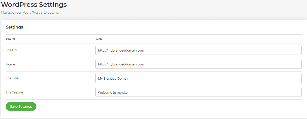The height and width of the screenshot is (119, 307).
Task: Click the Setting column header
Action: (x=10, y=39)
